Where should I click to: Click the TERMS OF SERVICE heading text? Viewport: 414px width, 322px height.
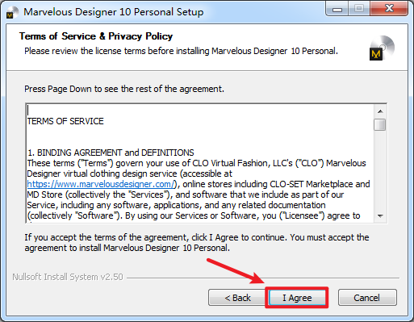tap(65, 121)
